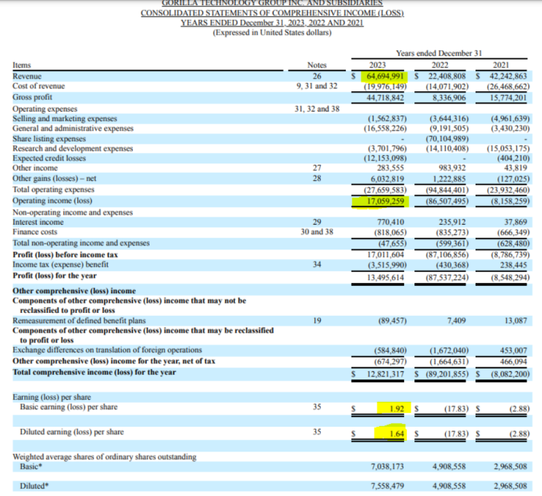542x496 pixels.
Task: Select 2023 general and administrative (16,558,226)
Action: point(385,128)
